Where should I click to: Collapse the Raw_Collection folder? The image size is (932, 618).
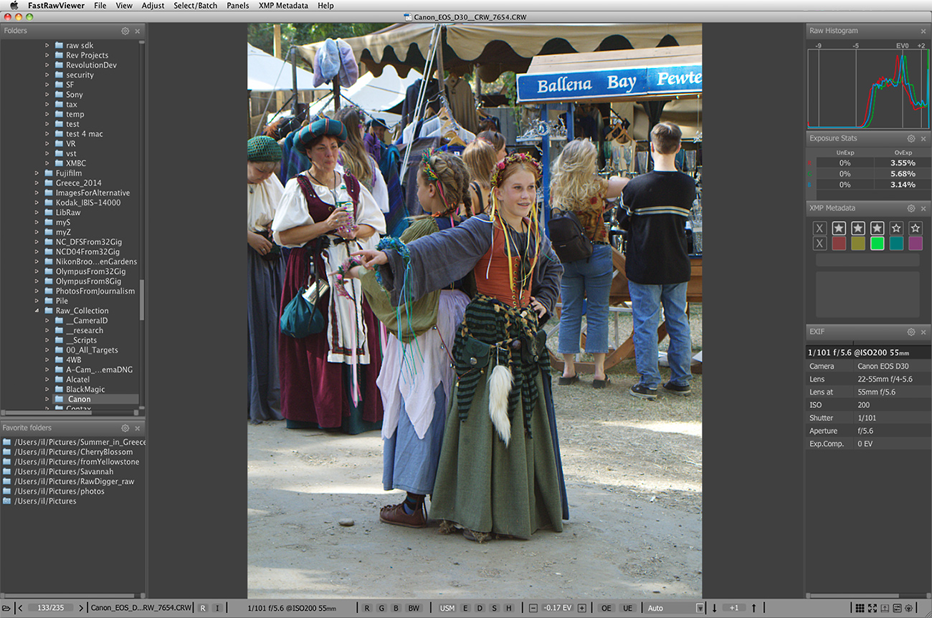pyautogui.click(x=37, y=311)
